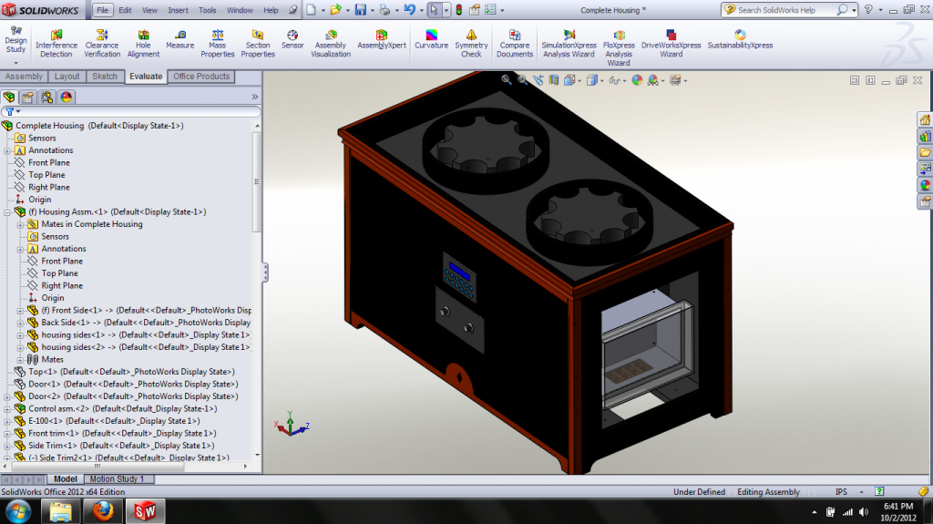This screenshot has height=524, width=933.
Task: Launch AssemblyXpert
Action: click(382, 40)
